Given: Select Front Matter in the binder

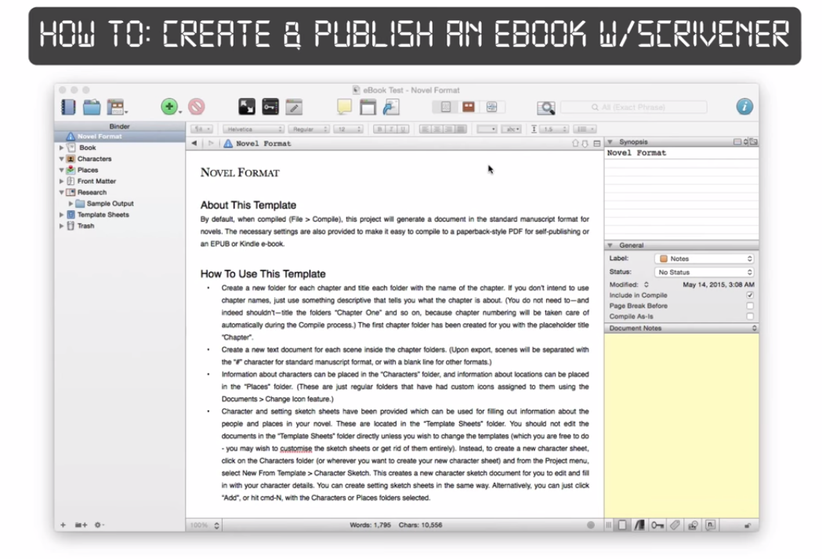Looking at the screenshot, I should point(96,181).
